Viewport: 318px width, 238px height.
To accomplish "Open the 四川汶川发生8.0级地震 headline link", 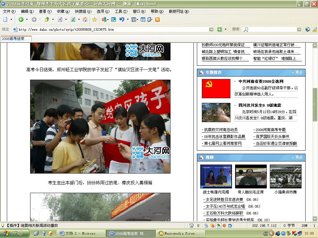I will click(x=260, y=105).
